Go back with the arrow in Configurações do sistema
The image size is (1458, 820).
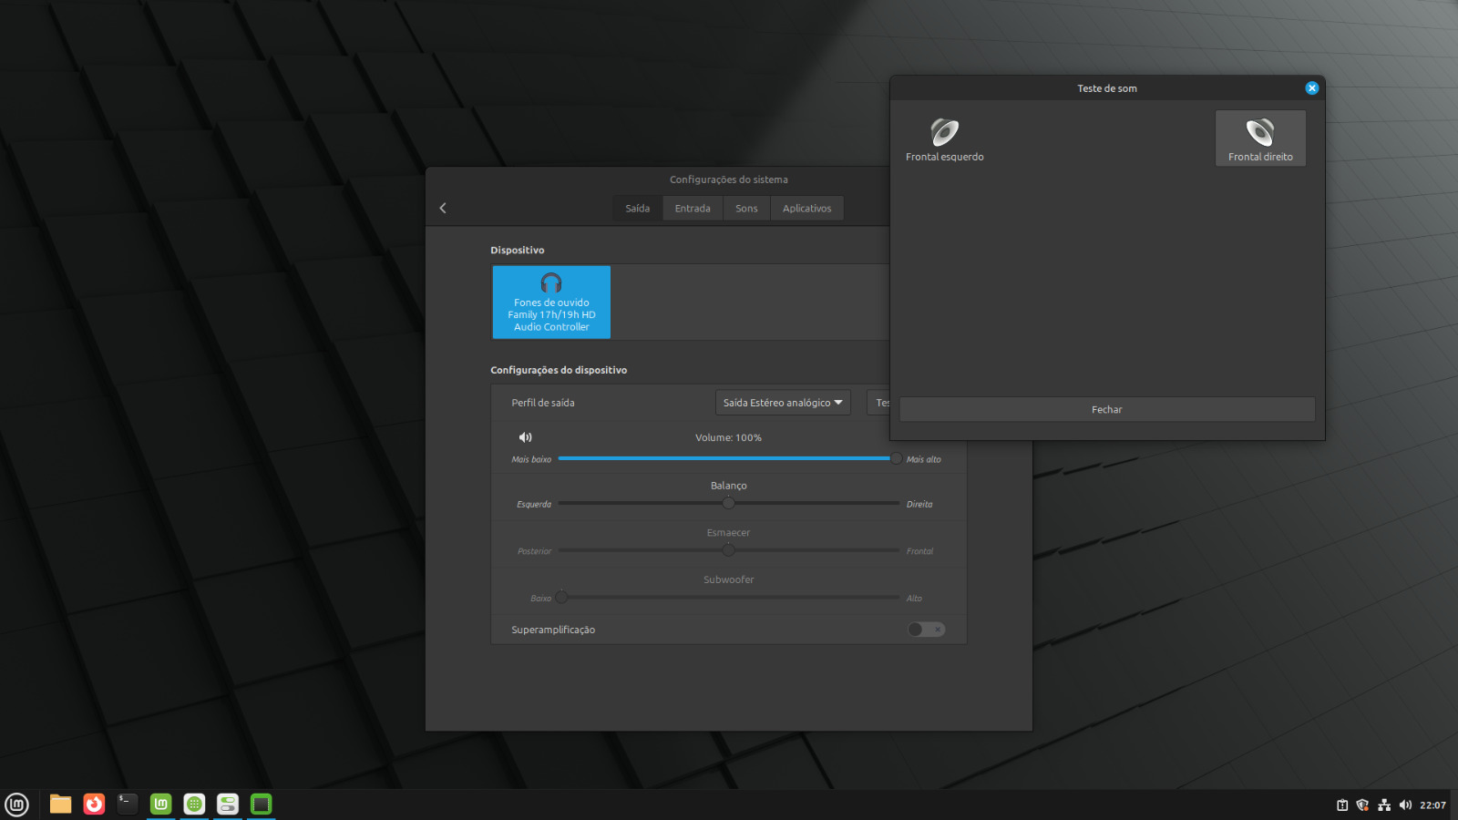pyautogui.click(x=443, y=208)
